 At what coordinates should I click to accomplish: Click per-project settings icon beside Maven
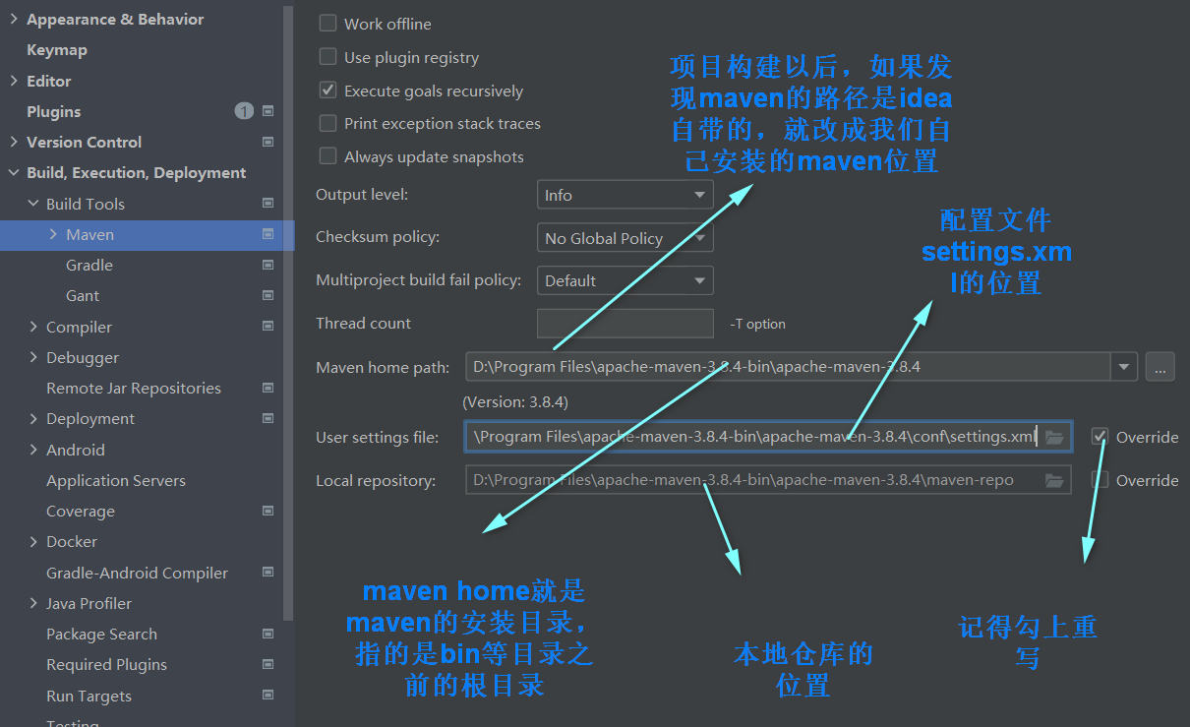pos(268,234)
